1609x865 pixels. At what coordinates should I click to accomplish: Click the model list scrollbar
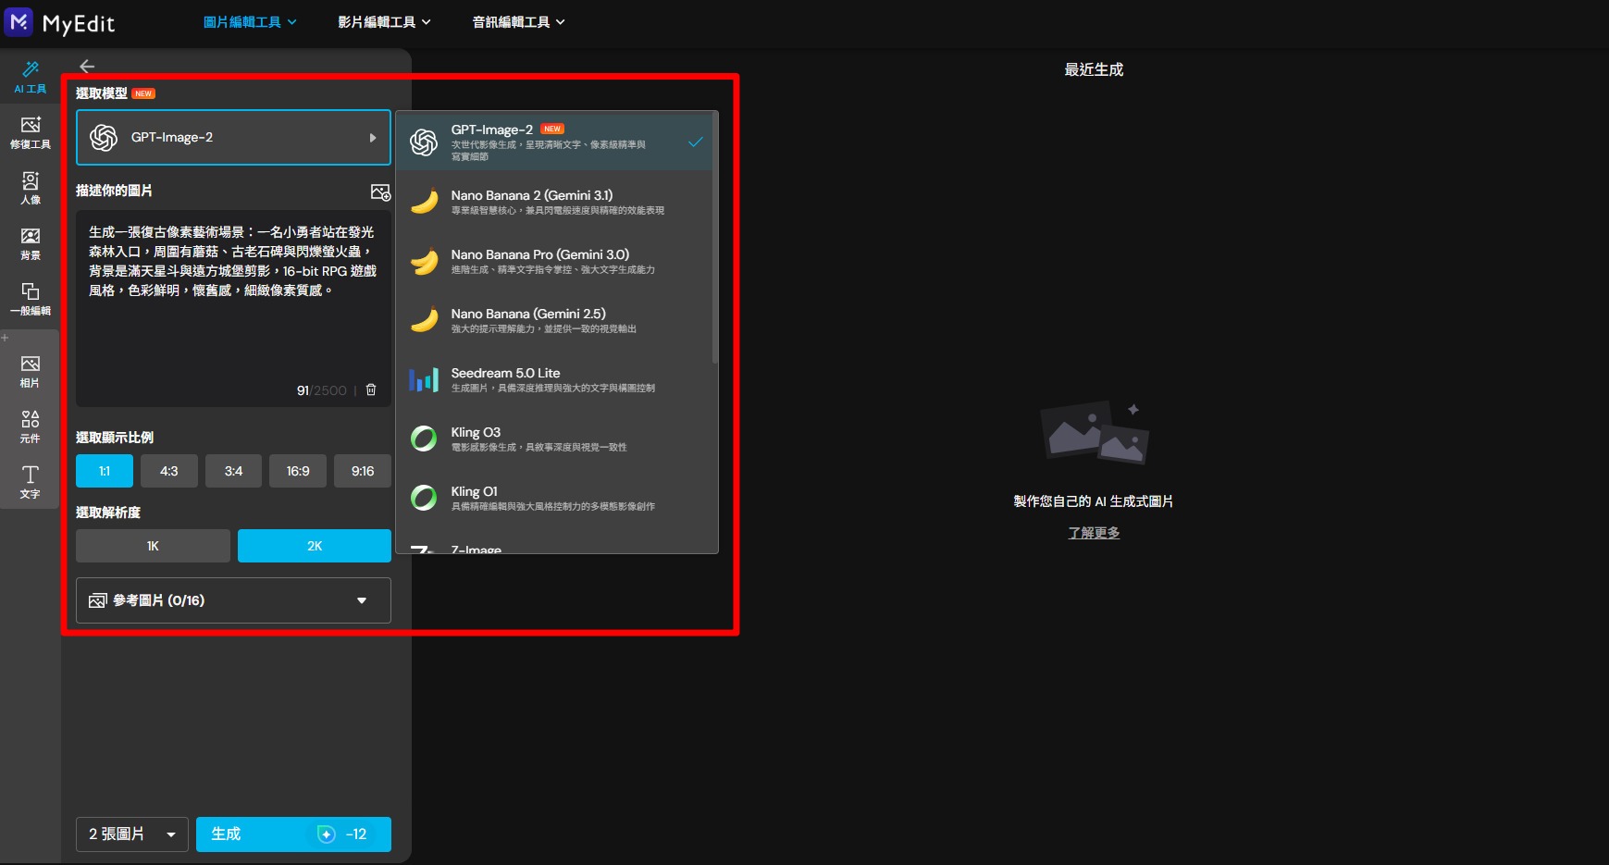pyautogui.click(x=715, y=239)
